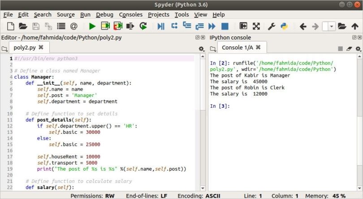Open the outline list icon
363x199 pixels.
(x=61, y=26)
